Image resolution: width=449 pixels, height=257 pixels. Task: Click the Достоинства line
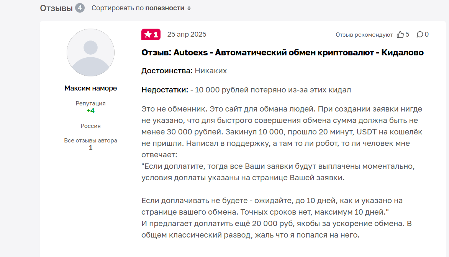[184, 71]
